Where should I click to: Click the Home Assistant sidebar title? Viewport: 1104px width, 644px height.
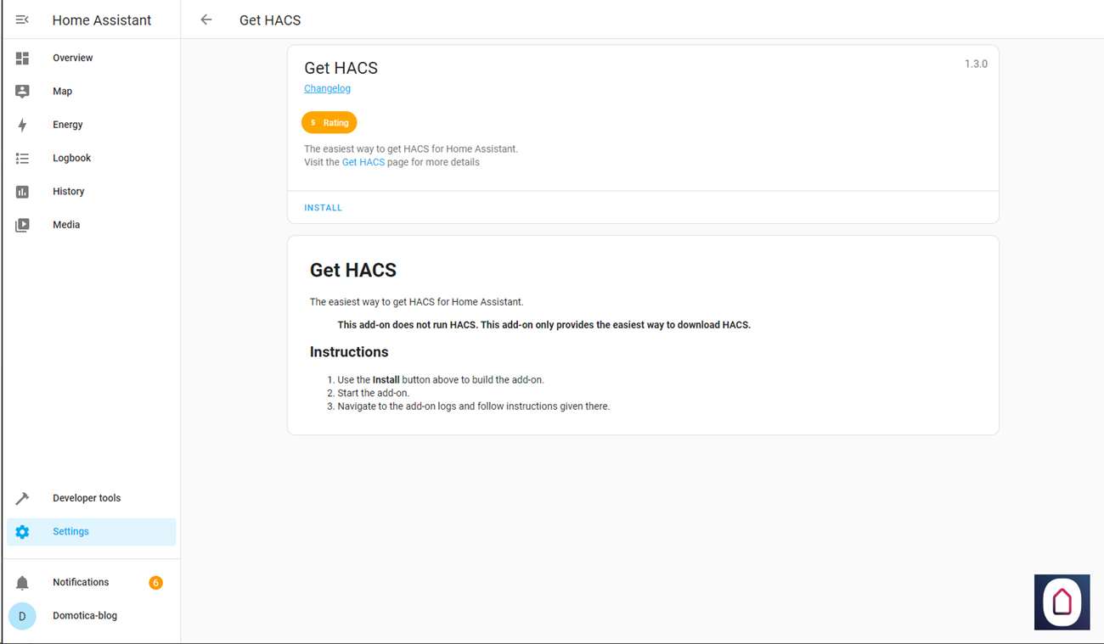point(102,20)
